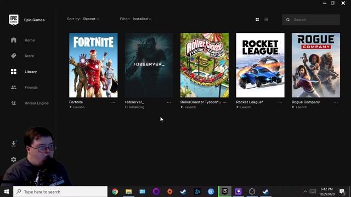Launch RollerCoaster Tycoon
The width and height of the screenshot is (351, 197).
point(188,107)
